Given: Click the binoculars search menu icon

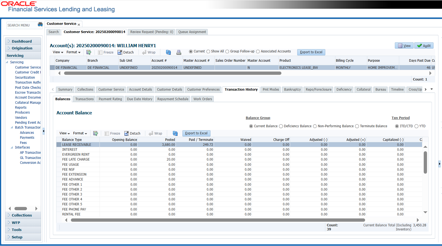Looking at the screenshot, I should pos(40,24).
